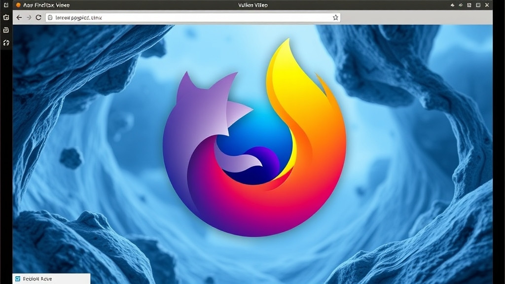Focus the address bar showing 'lntrou popied. tink'
This screenshot has width=505, height=284.
tap(193, 17)
